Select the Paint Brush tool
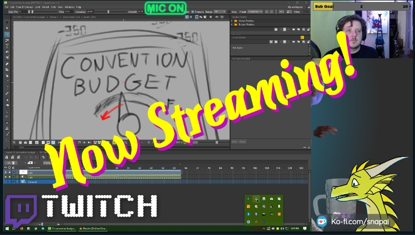415x235 pixels. coord(7,57)
